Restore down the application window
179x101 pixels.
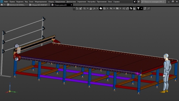173,2
